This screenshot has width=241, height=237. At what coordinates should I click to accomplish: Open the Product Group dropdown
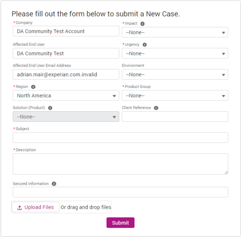(175, 96)
